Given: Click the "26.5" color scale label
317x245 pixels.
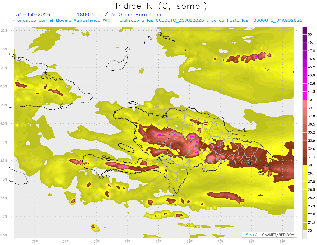Looking at the screenshot, I should (311, 190).
